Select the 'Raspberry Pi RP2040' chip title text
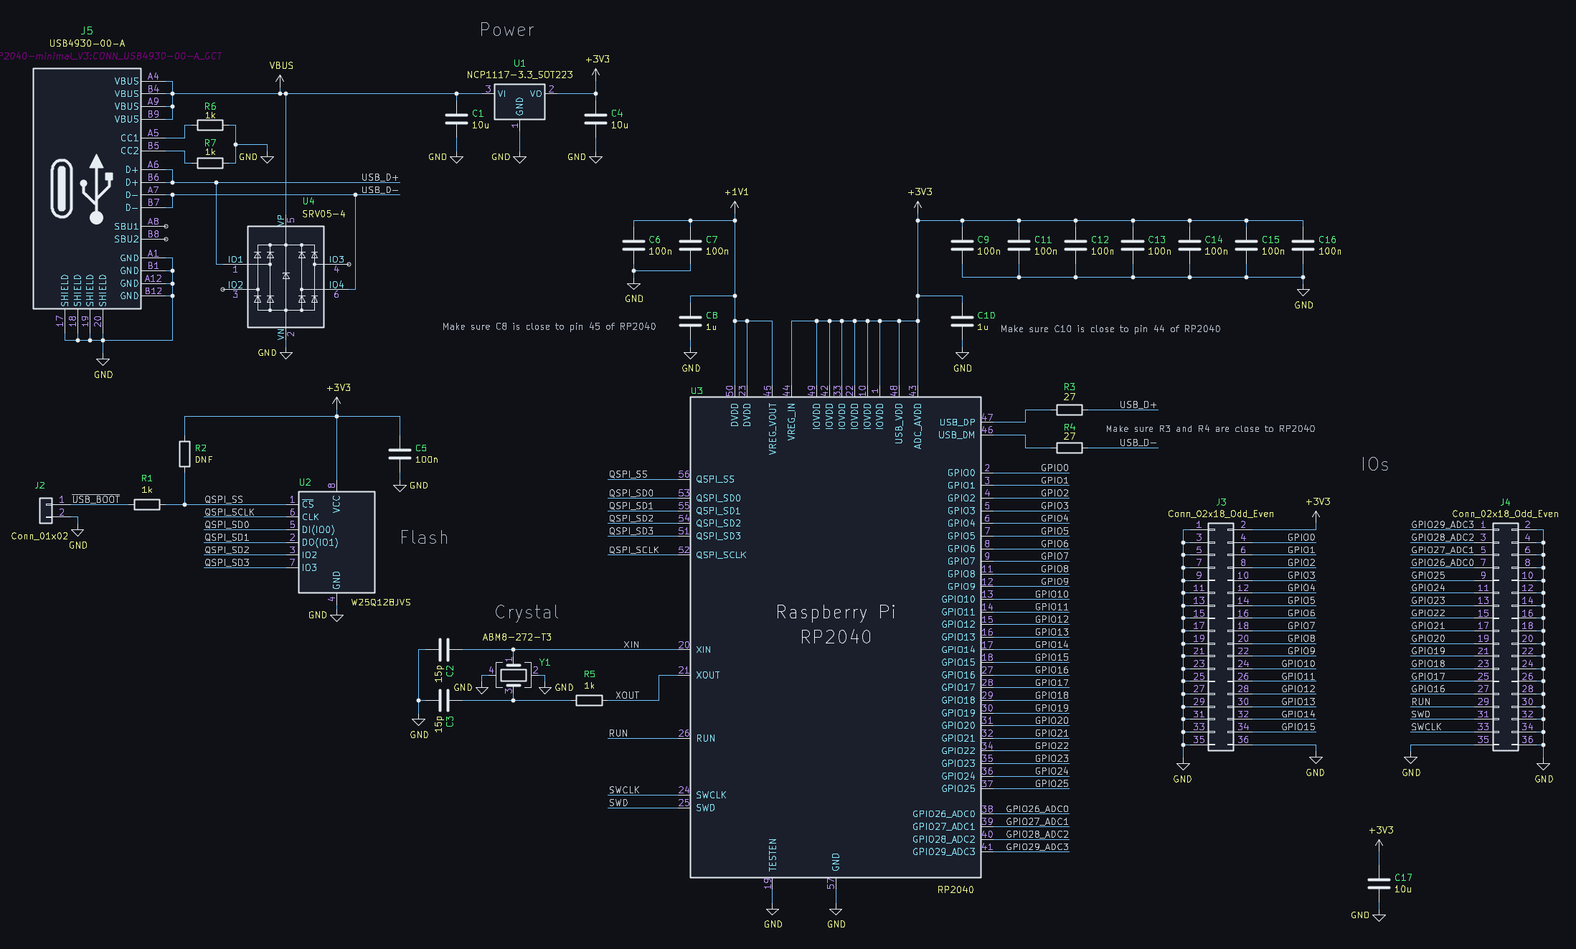This screenshot has height=949, width=1576. coord(836,624)
